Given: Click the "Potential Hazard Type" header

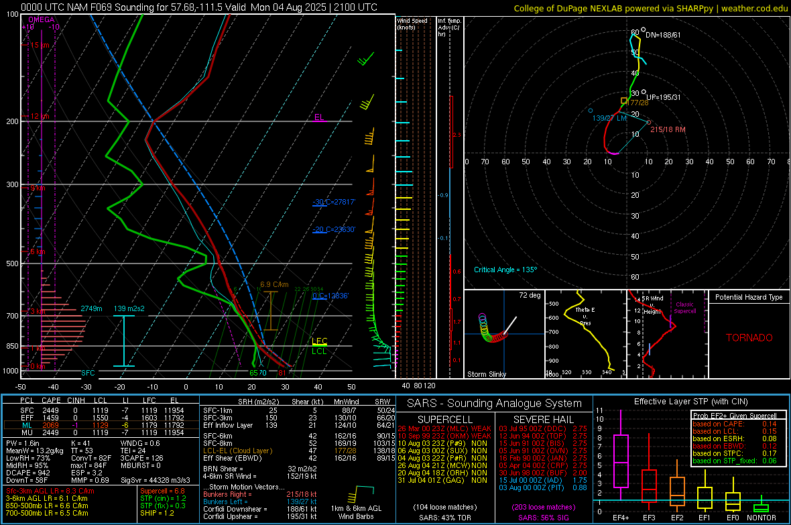Looking at the screenshot, I should [749, 297].
